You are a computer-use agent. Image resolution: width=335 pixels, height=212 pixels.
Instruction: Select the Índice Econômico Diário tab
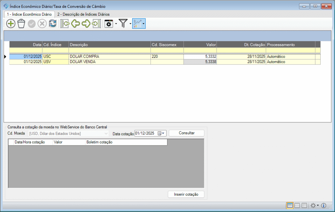pos(29,14)
